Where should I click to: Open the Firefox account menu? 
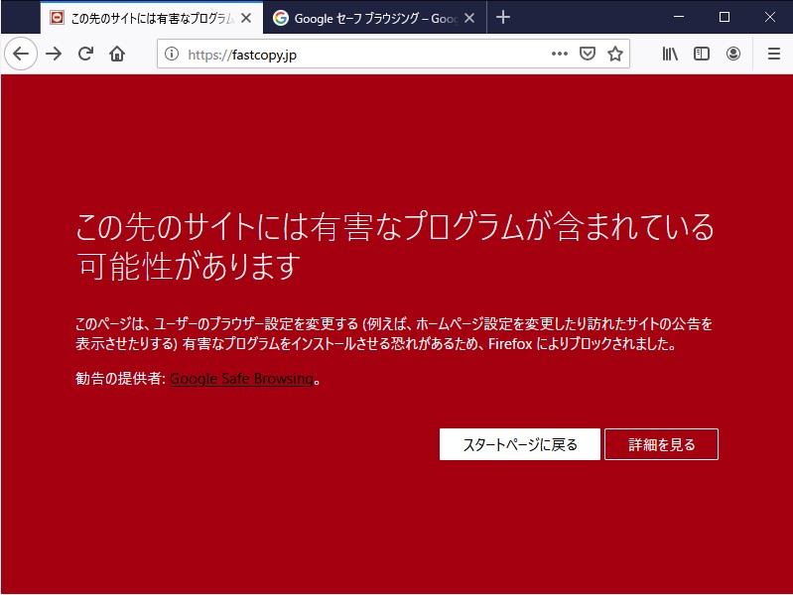pyautogui.click(x=733, y=54)
